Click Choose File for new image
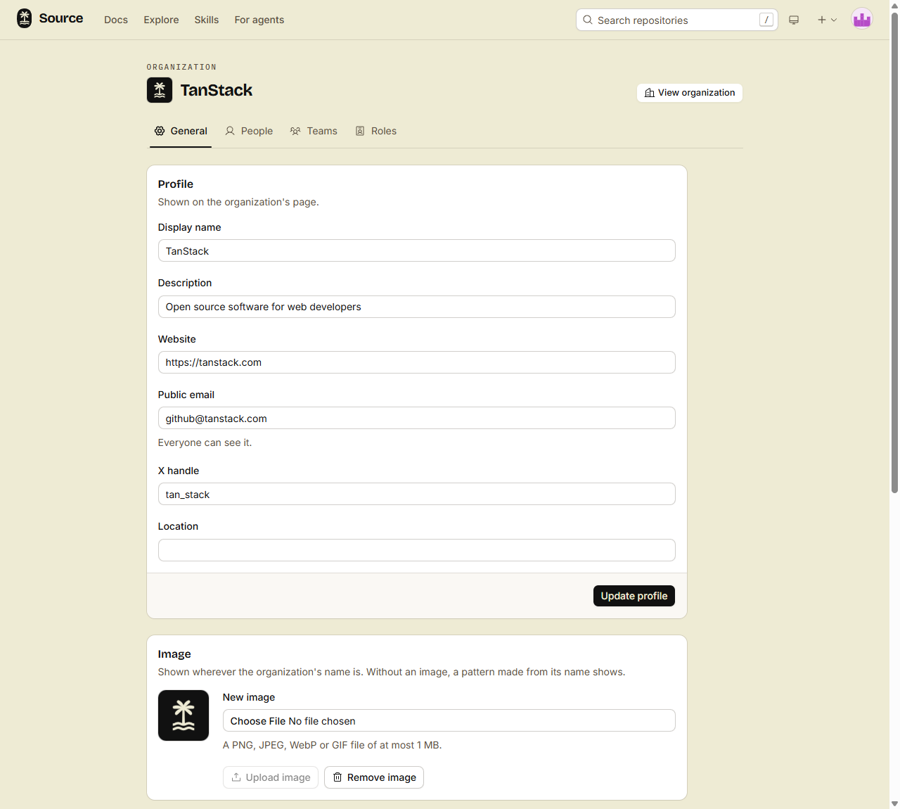The image size is (900, 809). 258,721
